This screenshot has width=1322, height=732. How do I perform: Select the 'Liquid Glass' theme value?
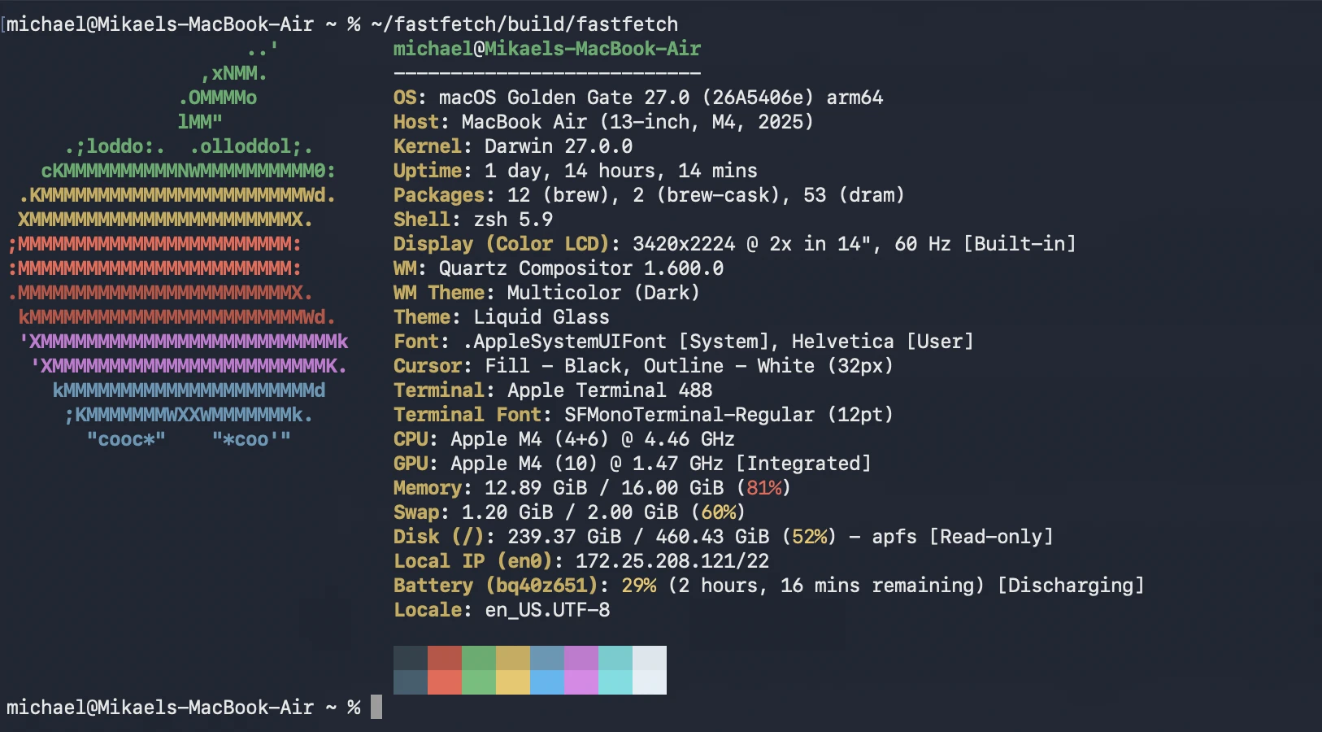click(541, 317)
